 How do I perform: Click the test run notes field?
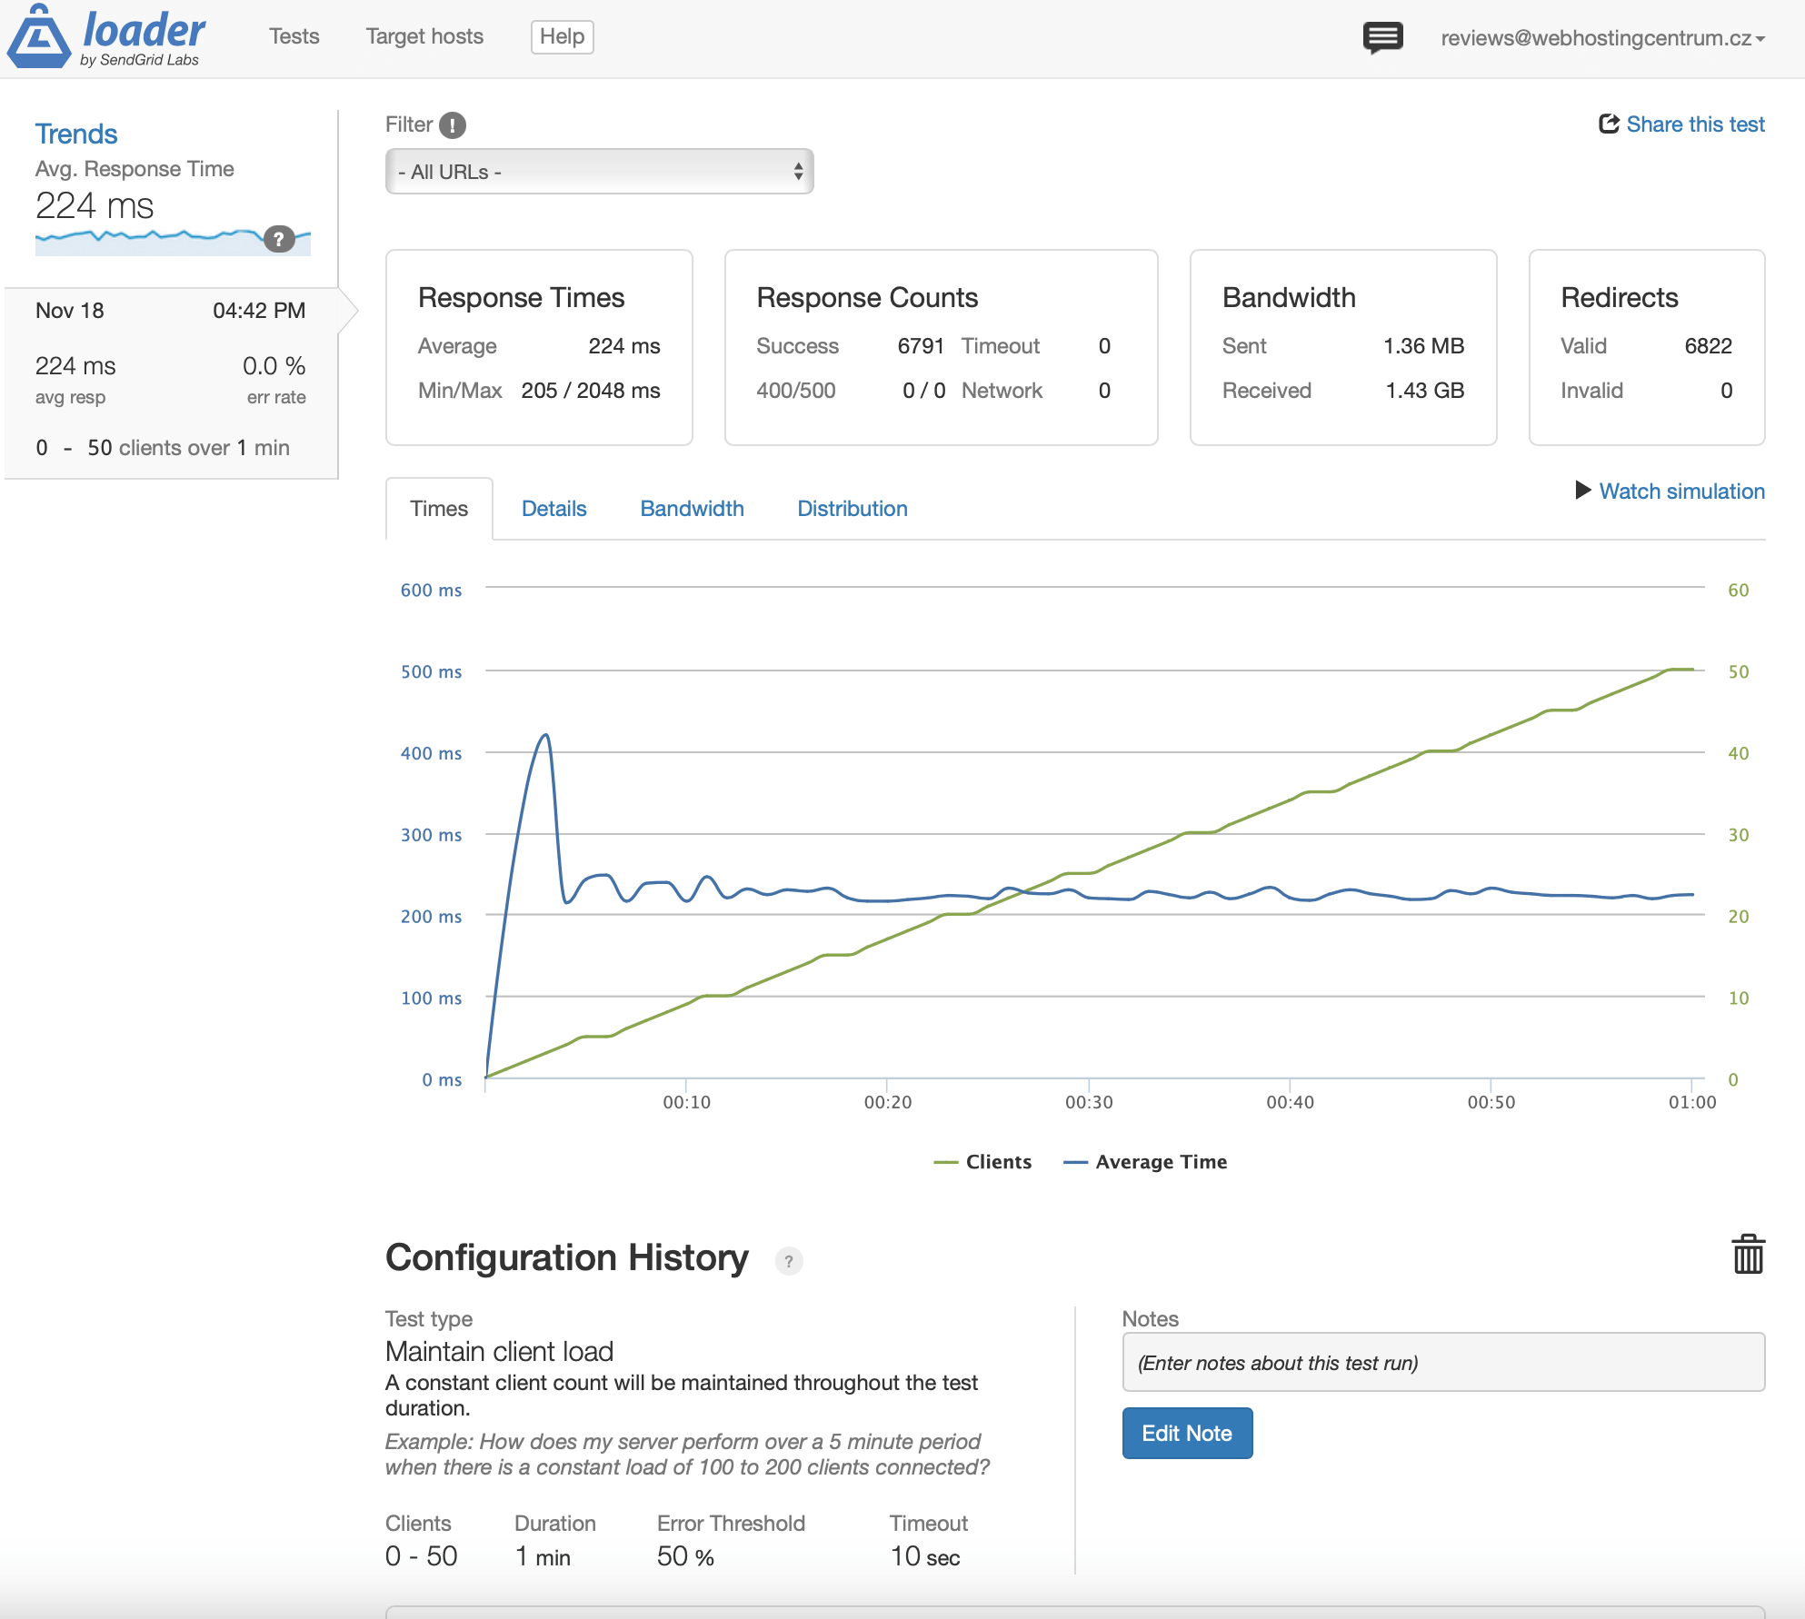click(1442, 1362)
